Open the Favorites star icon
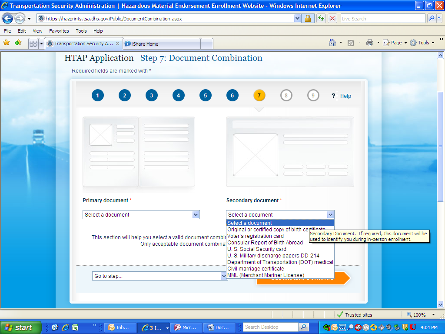Image resolution: width=445 pixels, height=334 pixels. [x=7, y=43]
